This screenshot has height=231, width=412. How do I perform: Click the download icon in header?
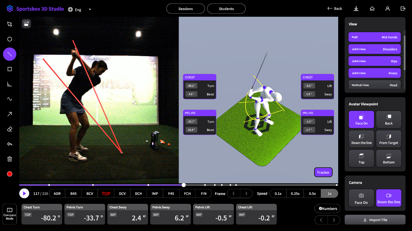tap(356, 9)
